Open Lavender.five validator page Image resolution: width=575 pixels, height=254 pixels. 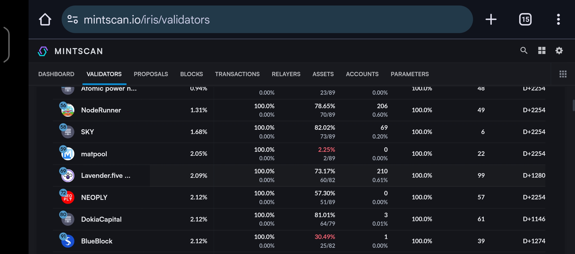click(106, 176)
